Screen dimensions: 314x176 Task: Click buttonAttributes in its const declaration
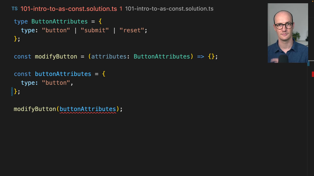tap(63, 74)
